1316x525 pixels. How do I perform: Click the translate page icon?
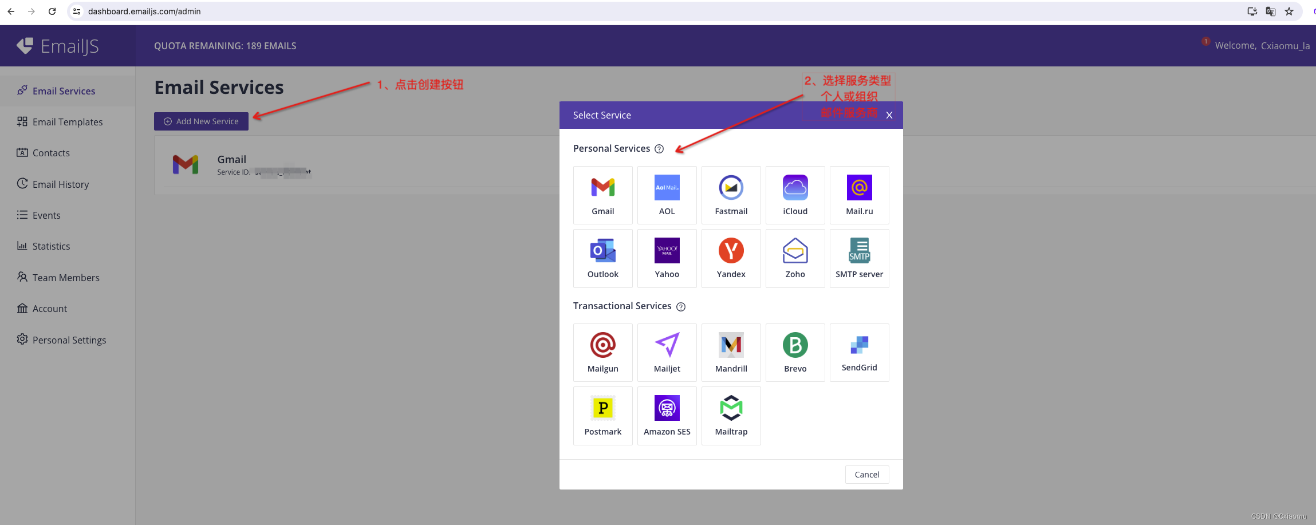1271,11
